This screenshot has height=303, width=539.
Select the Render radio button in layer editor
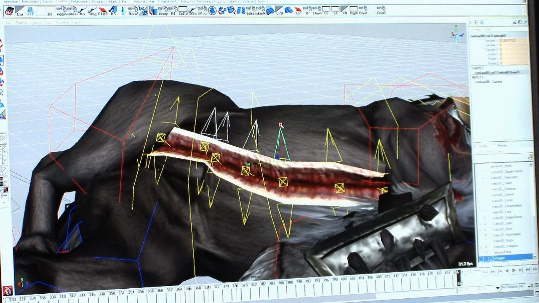(x=495, y=146)
